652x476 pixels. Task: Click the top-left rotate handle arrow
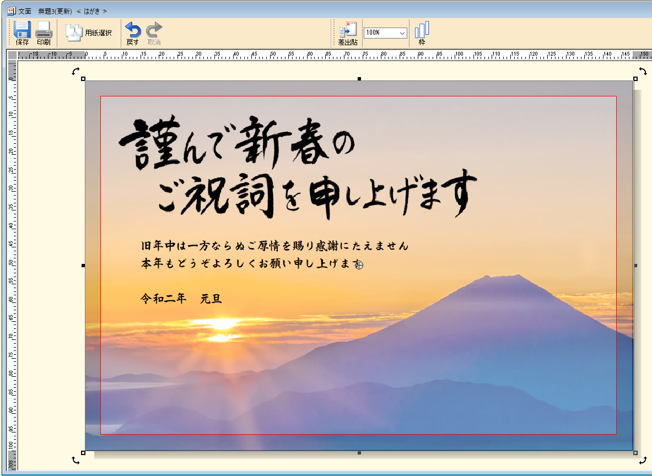point(76,71)
